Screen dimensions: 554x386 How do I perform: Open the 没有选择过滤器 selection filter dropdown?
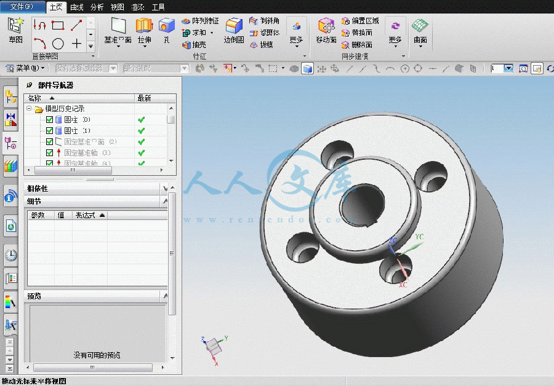(113, 68)
